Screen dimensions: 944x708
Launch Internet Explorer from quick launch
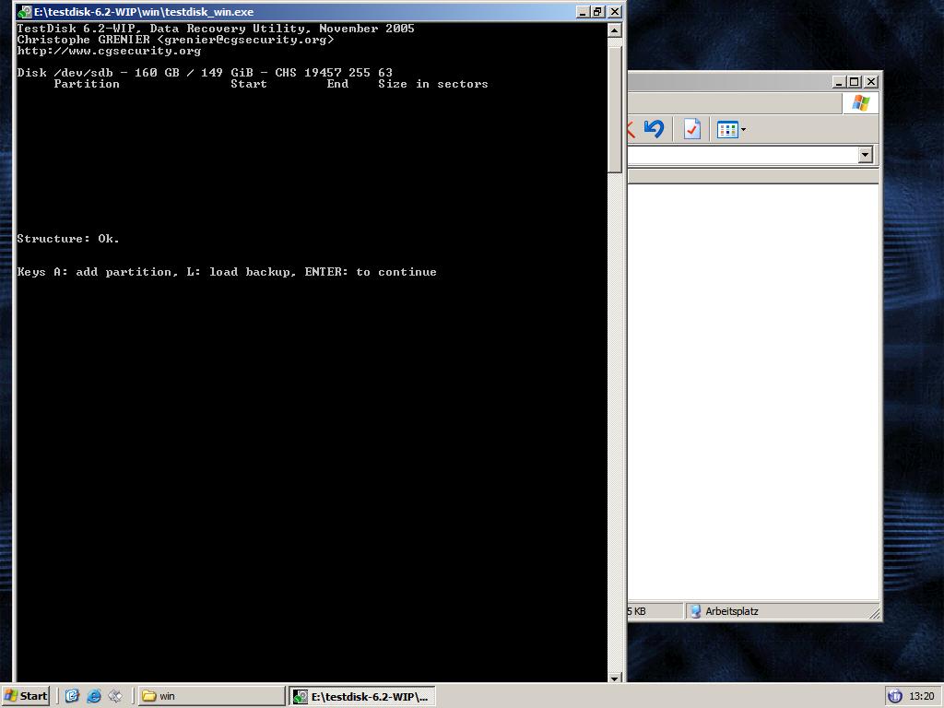[x=94, y=696]
